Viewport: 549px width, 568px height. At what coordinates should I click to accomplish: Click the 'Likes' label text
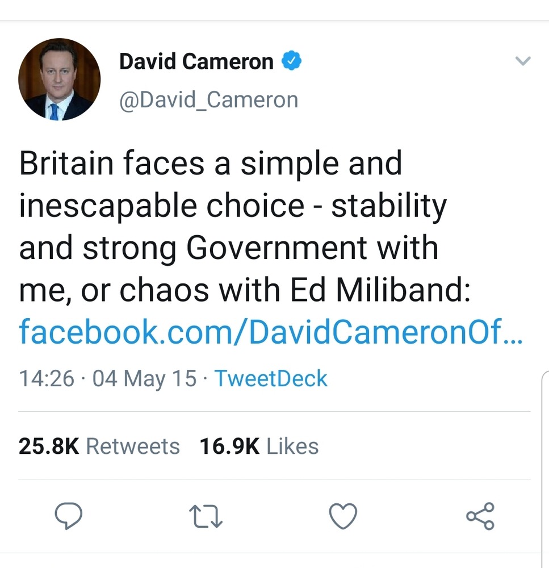292,446
